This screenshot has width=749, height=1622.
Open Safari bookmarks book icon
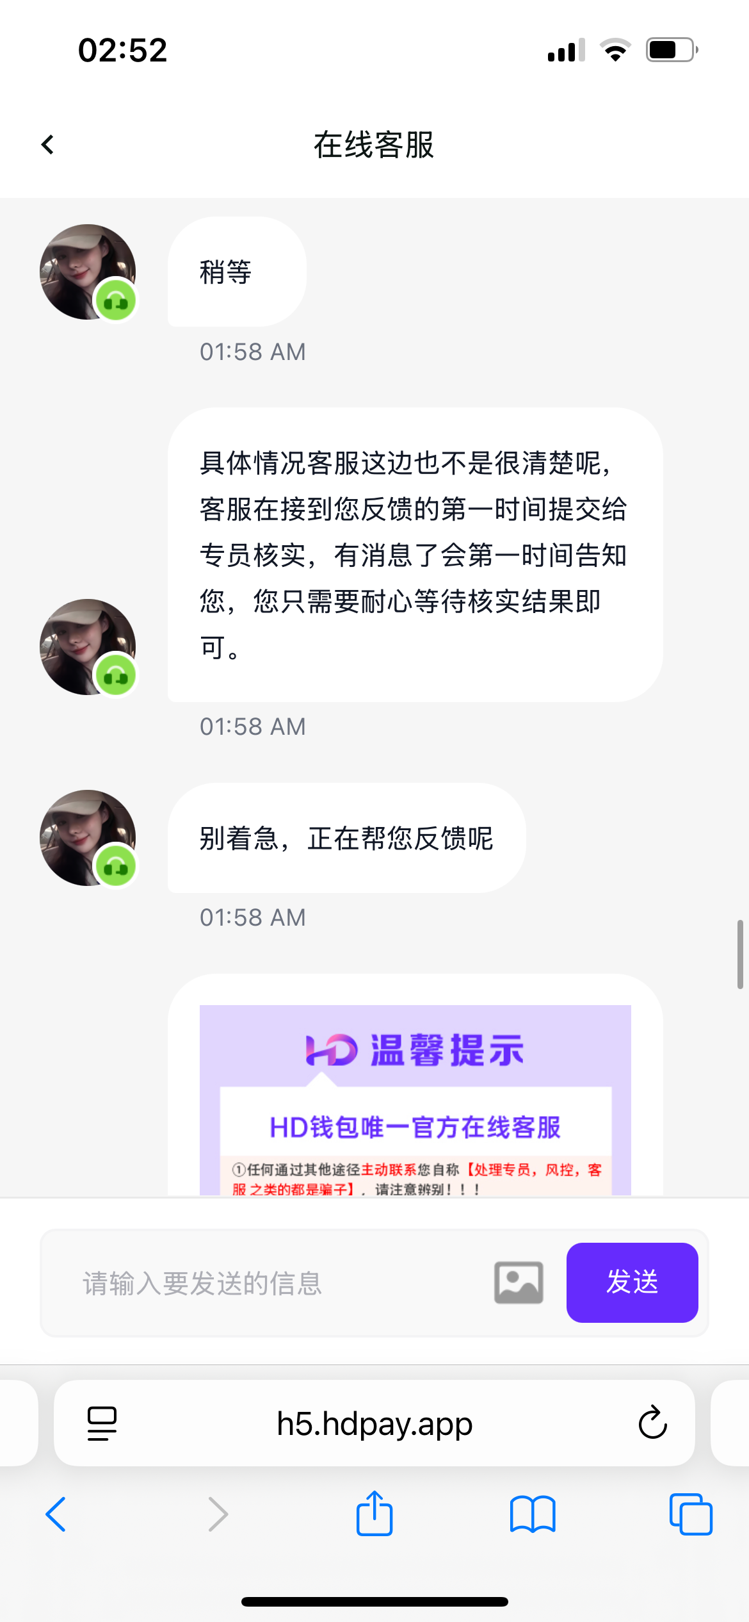click(x=533, y=1514)
